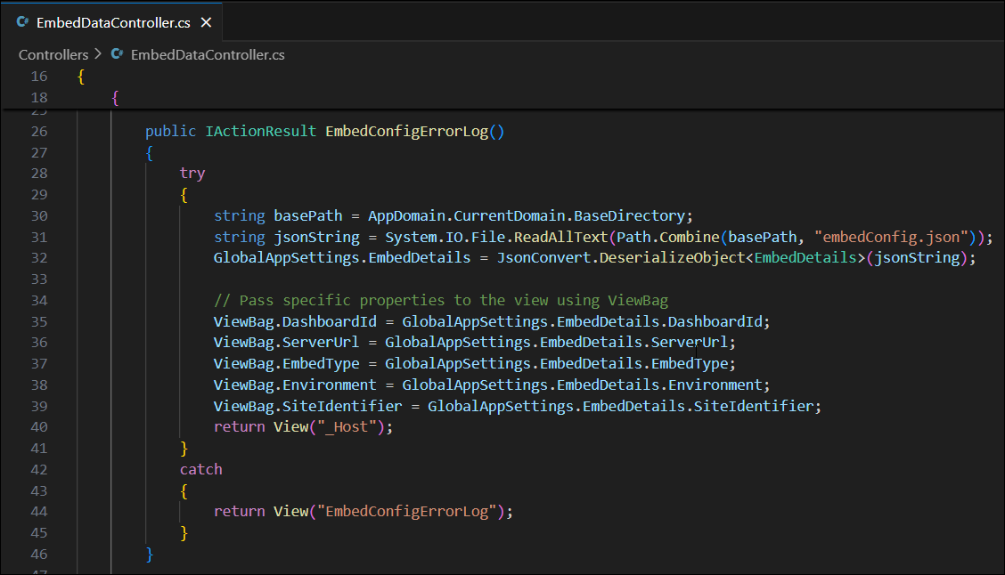Click the C# icon in the breadcrumb bar
Screen dimensions: 1005x575
[x=117, y=54]
